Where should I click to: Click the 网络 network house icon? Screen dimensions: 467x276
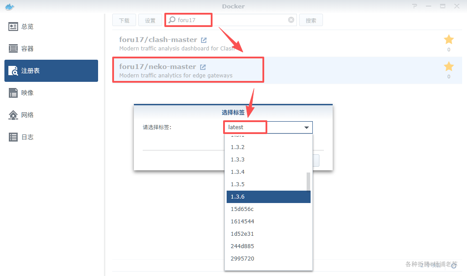(13, 115)
